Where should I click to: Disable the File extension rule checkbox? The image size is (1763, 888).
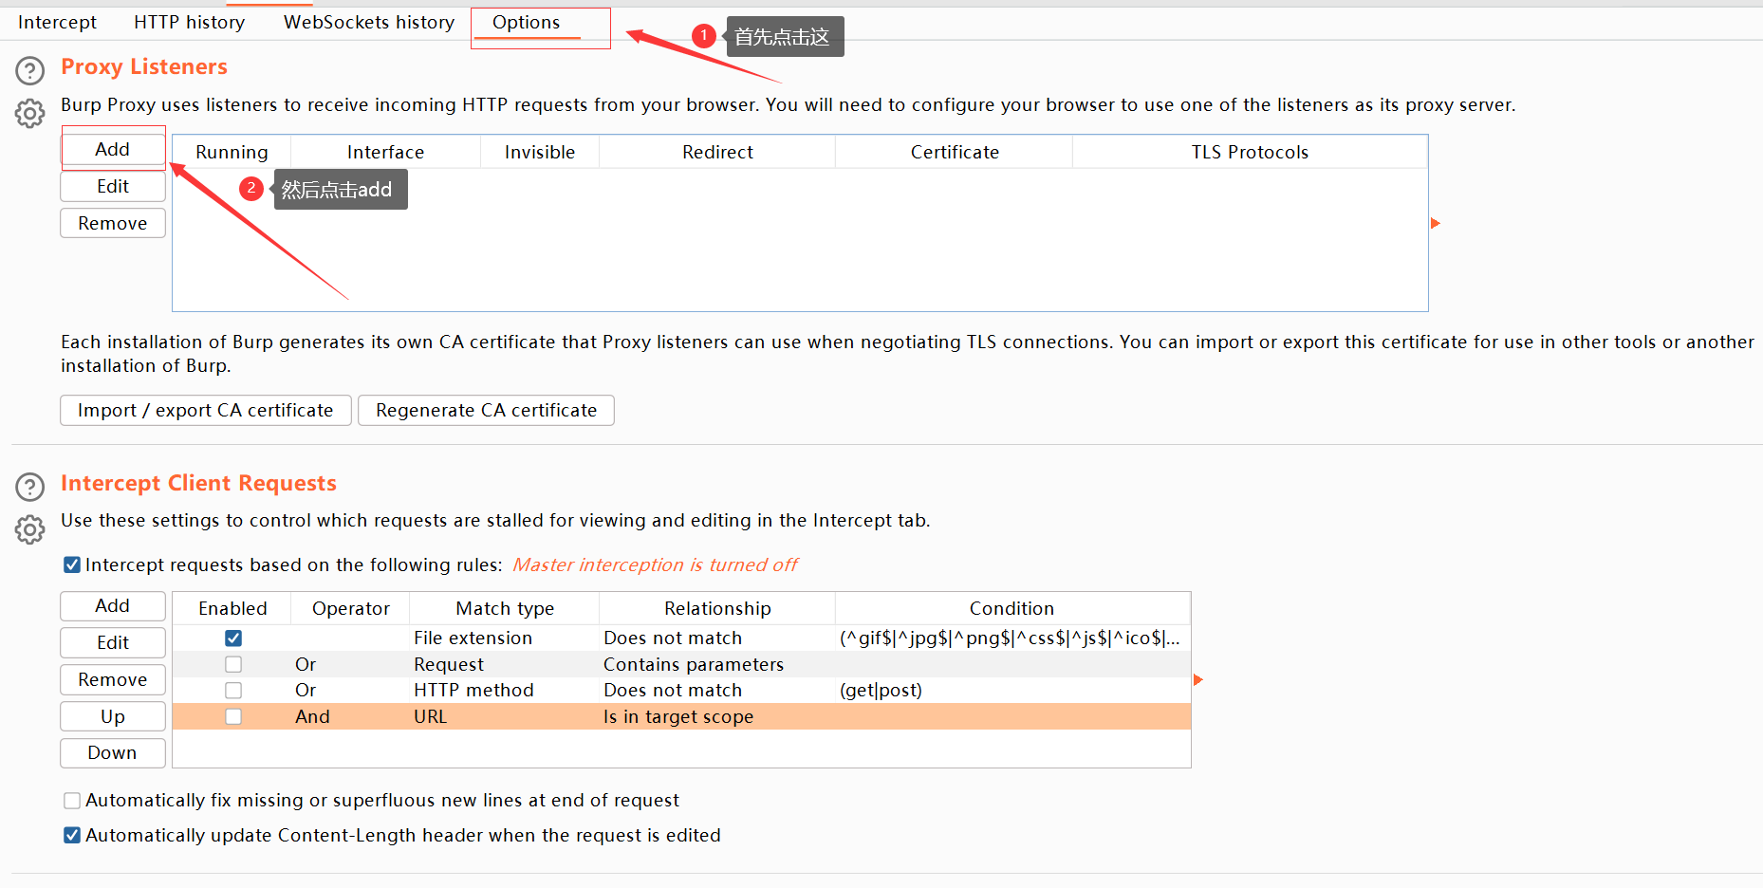(233, 638)
